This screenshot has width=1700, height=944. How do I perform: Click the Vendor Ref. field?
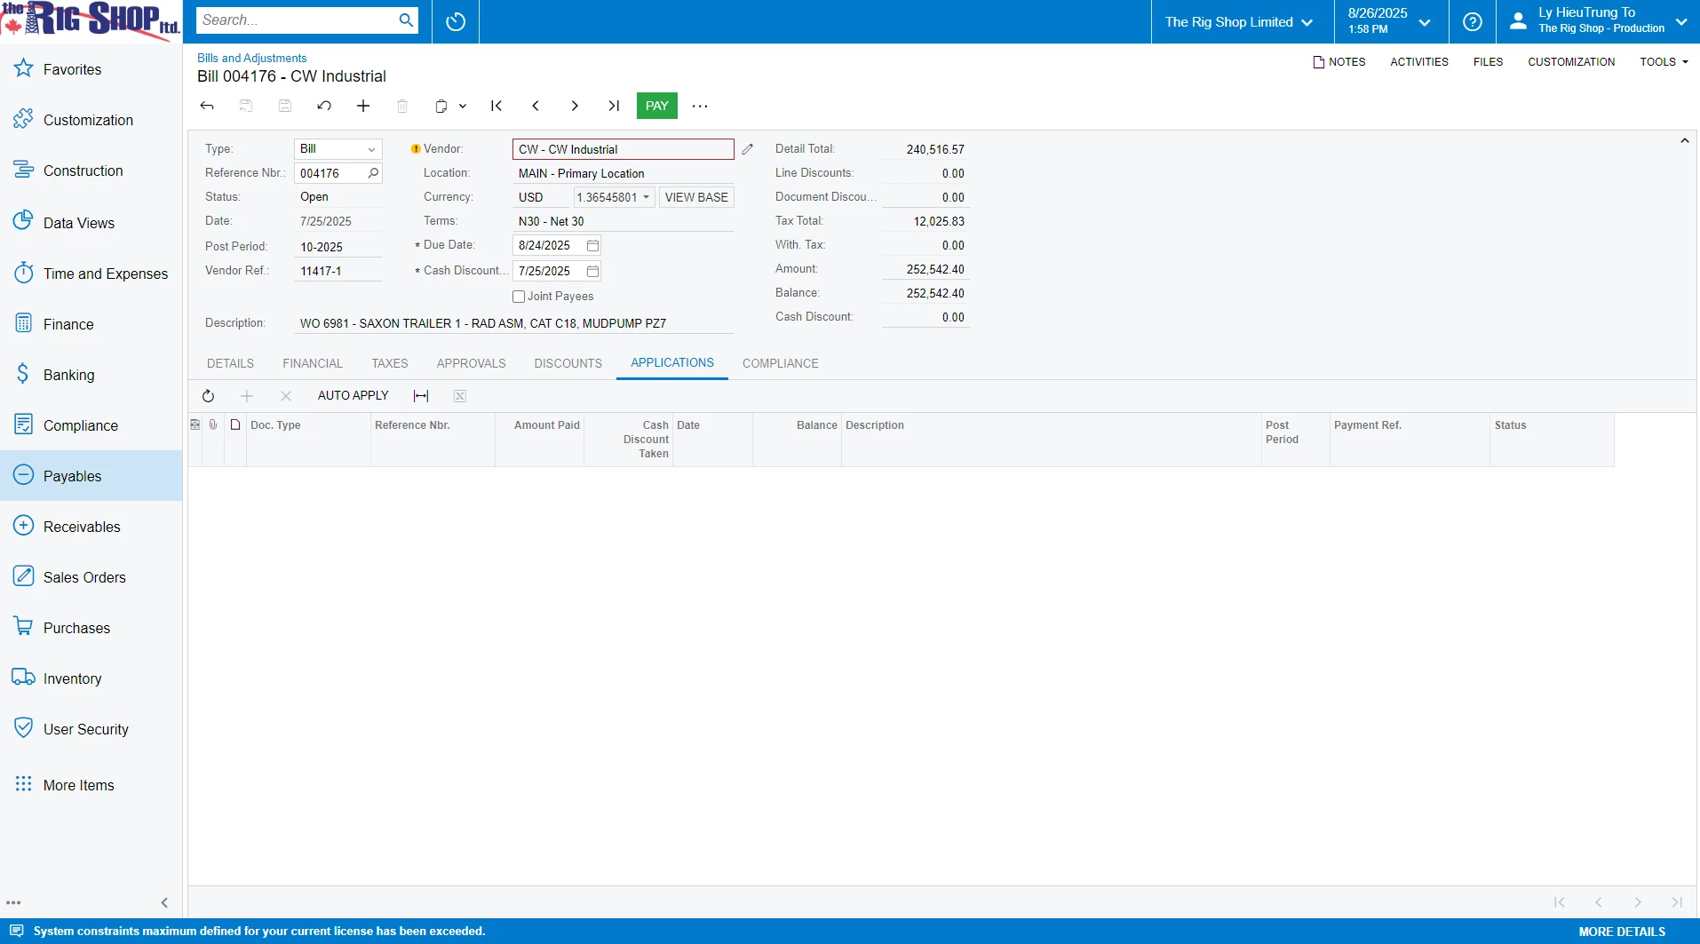pyautogui.click(x=338, y=271)
